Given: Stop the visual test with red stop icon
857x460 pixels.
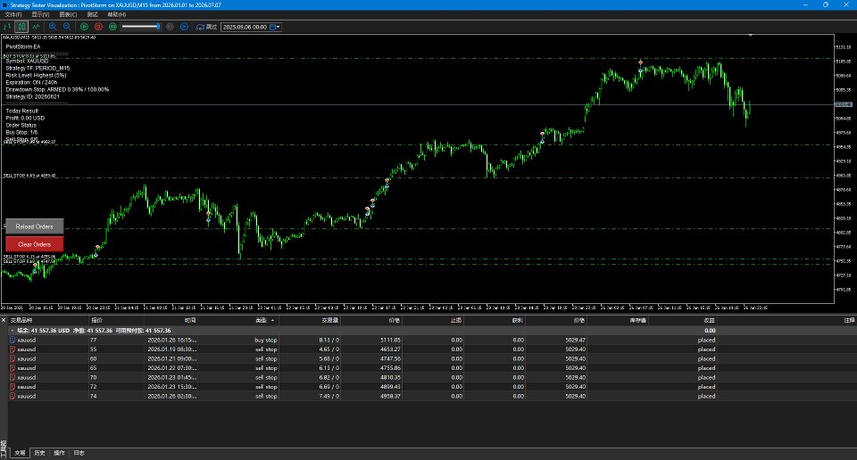Looking at the screenshot, I should [98, 26].
